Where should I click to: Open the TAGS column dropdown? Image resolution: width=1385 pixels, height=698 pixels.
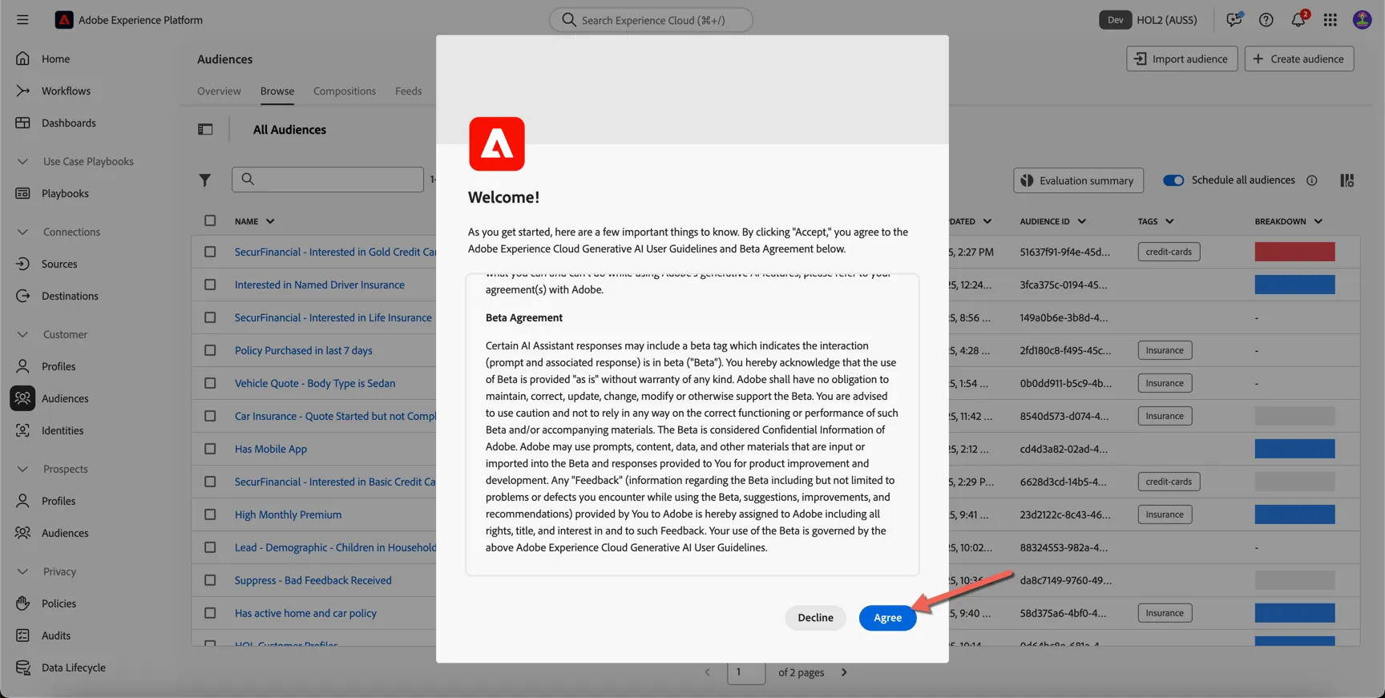pyautogui.click(x=1169, y=221)
